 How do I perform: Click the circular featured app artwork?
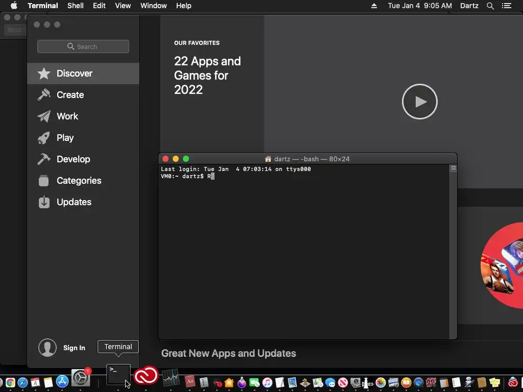pos(502,265)
